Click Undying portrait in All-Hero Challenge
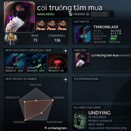 pyautogui.click(x=80, y=120)
